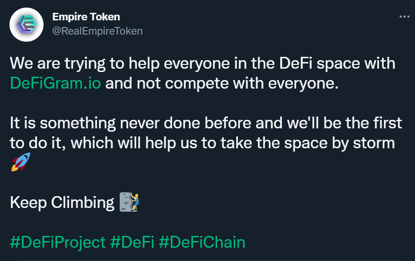
Task: Click the word 'DeFi' in first sentence
Action: (x=296, y=63)
